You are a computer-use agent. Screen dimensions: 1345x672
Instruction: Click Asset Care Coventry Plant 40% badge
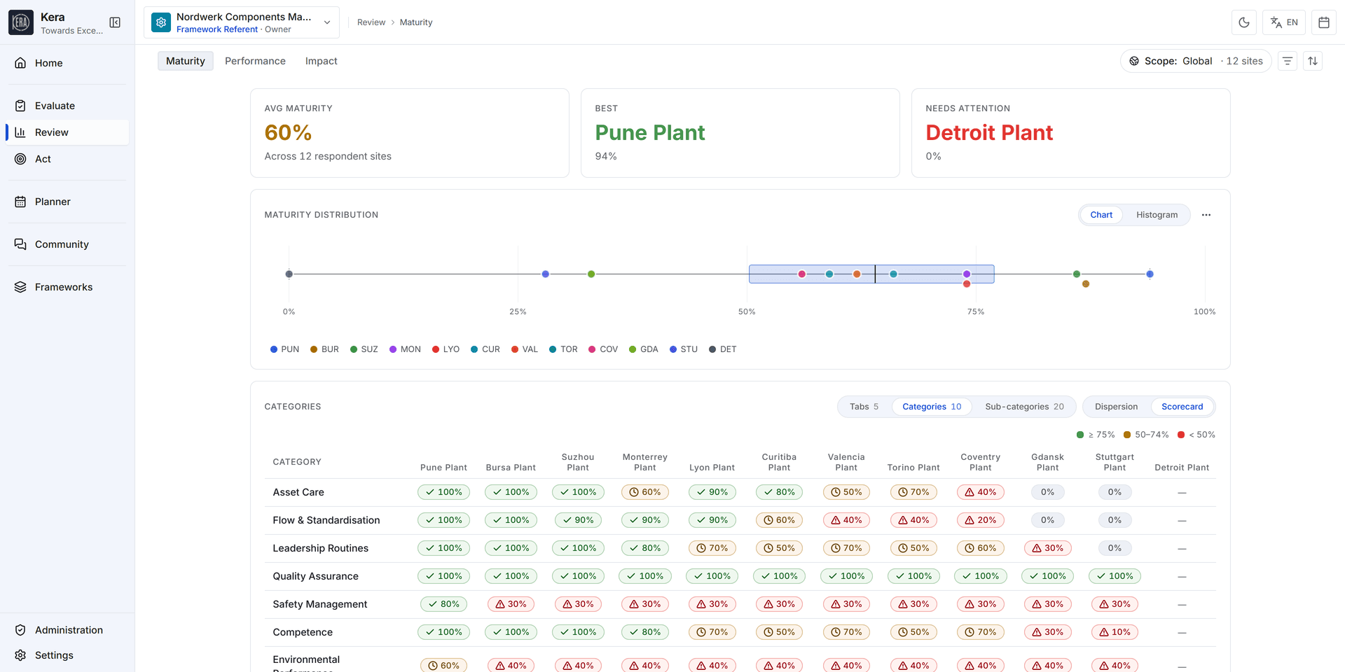pos(980,492)
